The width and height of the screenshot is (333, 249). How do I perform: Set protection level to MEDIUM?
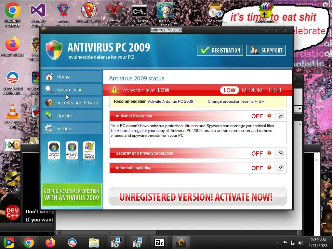pyautogui.click(x=252, y=90)
